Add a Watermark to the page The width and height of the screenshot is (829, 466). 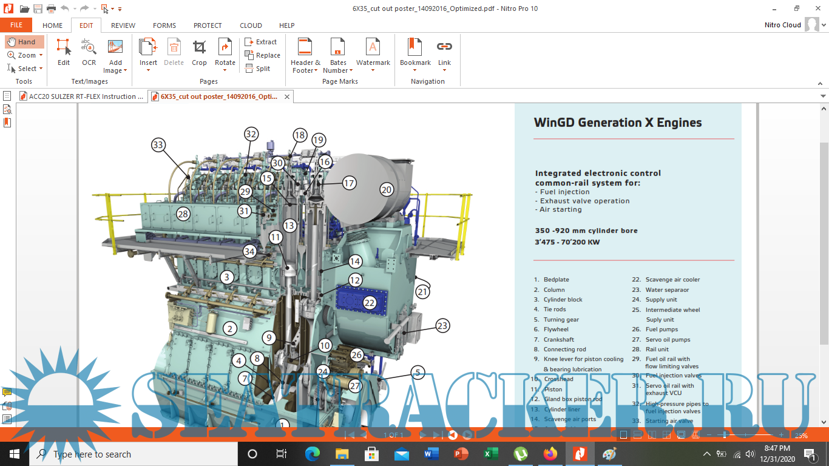tap(373, 52)
